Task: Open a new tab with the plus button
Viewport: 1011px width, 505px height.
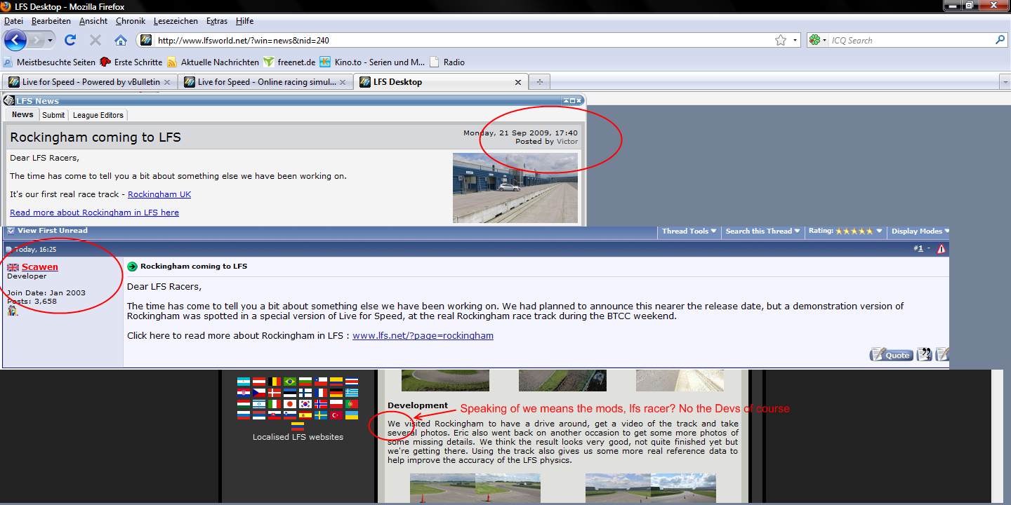Action: click(x=539, y=82)
